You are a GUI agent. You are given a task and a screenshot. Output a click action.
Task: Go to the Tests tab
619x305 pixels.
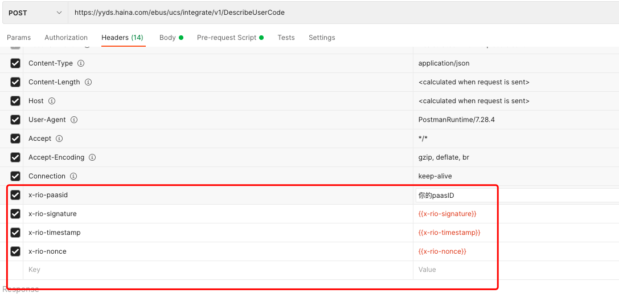pos(286,38)
